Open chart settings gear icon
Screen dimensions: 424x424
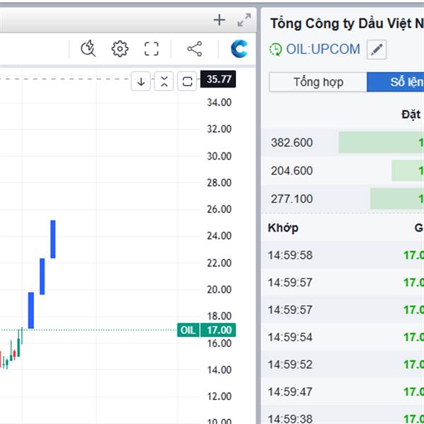coord(120,49)
